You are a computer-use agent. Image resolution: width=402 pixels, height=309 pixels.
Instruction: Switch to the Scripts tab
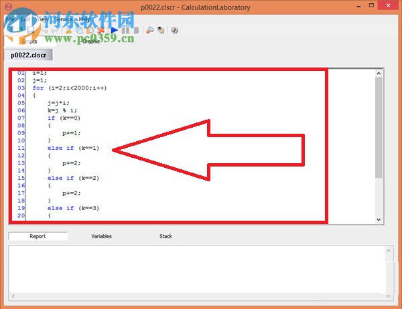coord(29,41)
